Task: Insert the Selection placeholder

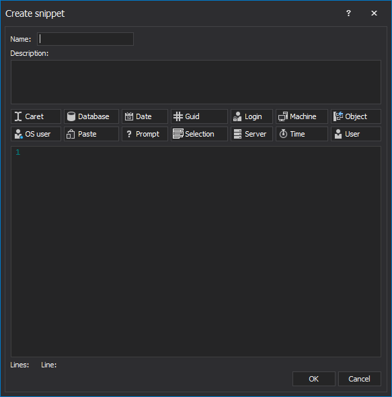Action: point(199,134)
